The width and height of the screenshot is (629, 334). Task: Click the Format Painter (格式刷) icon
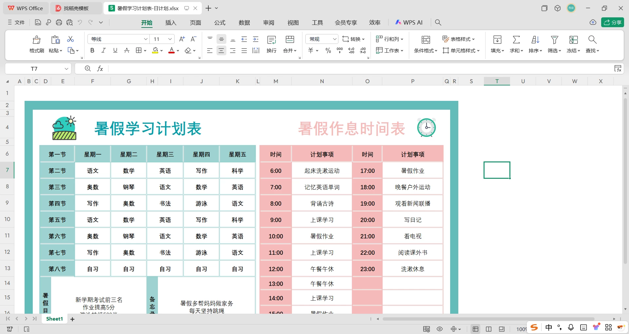[x=36, y=40]
